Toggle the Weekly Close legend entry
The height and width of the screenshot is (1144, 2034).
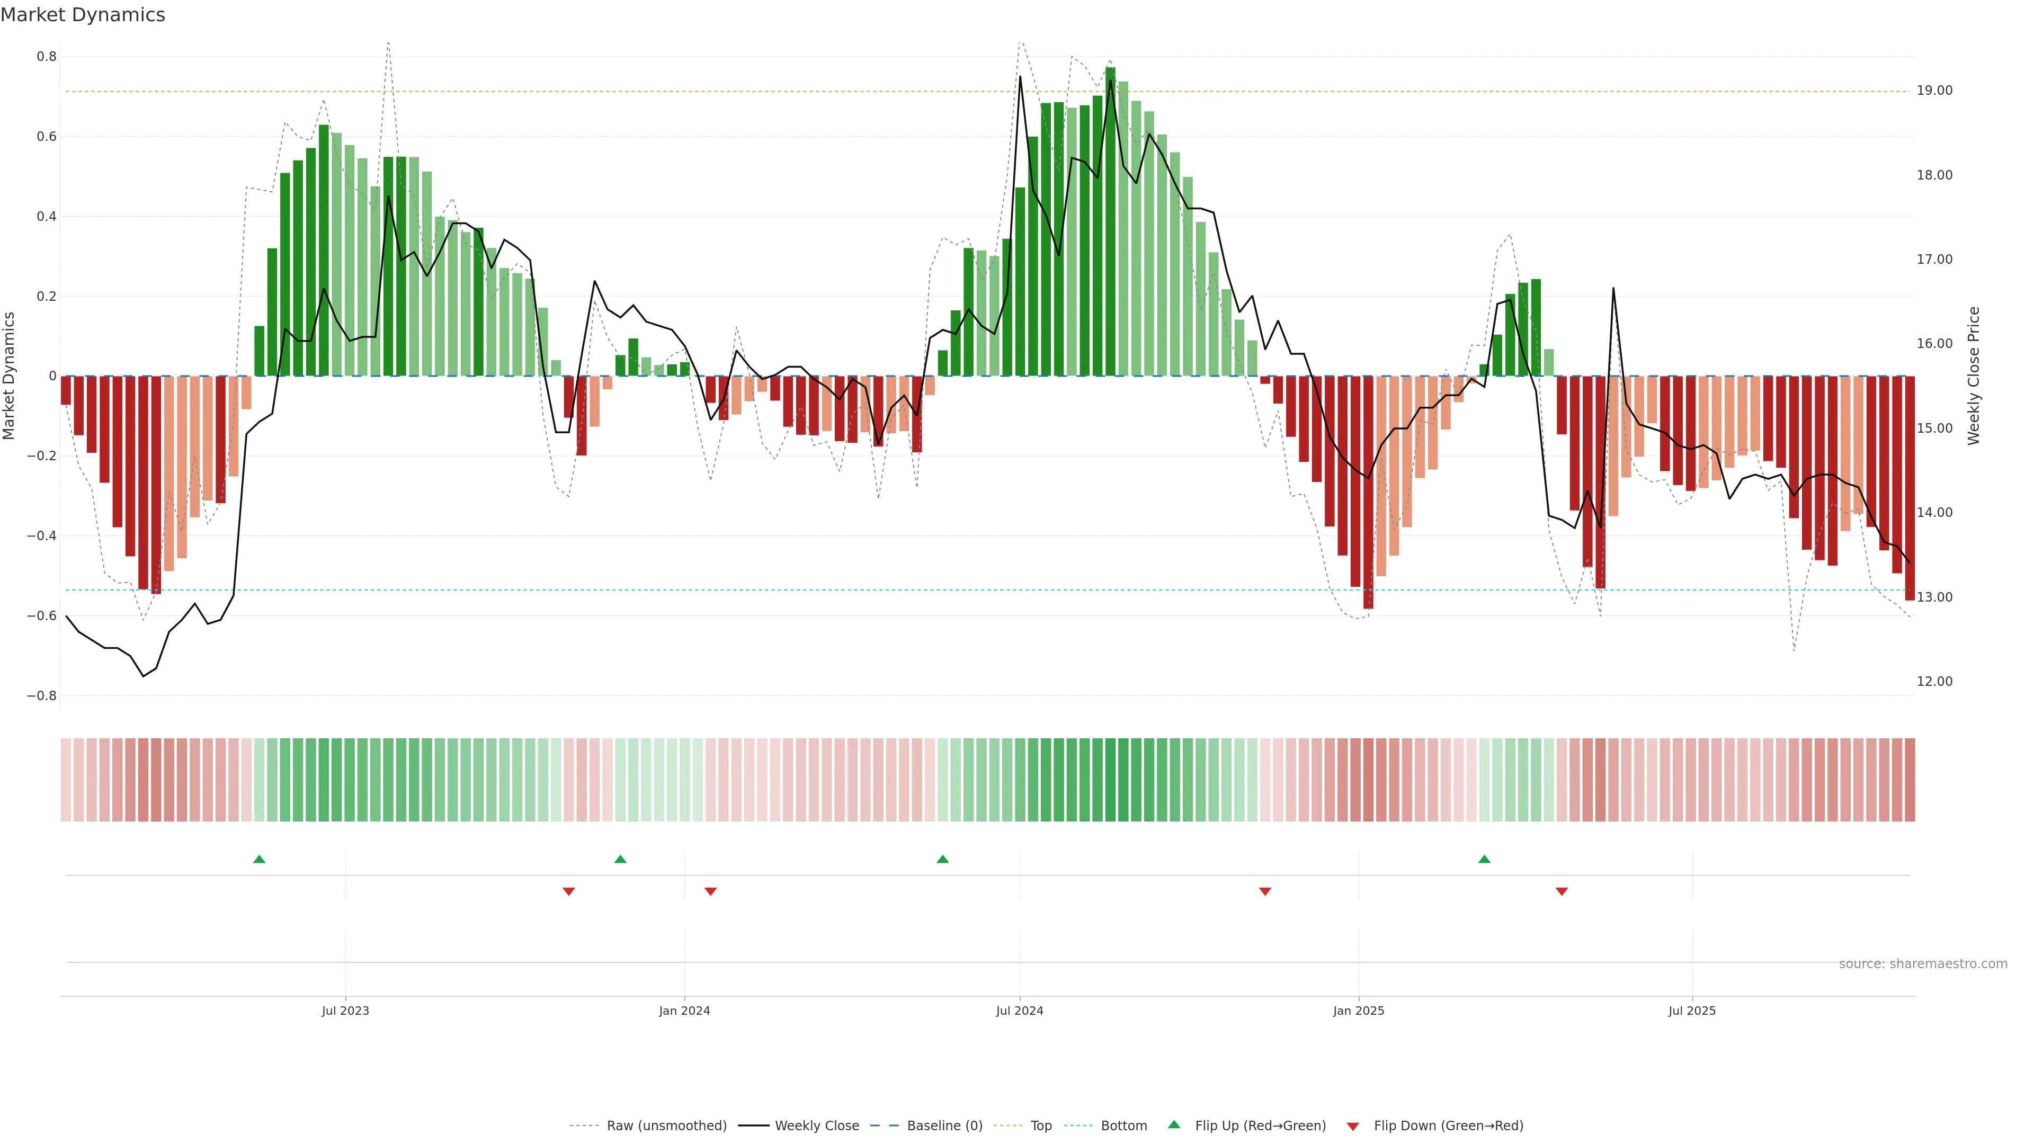pyautogui.click(x=816, y=1126)
